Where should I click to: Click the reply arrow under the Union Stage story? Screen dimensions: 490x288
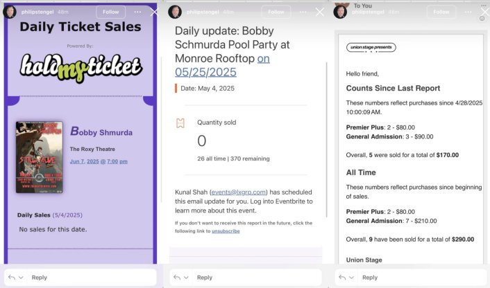[341, 277]
